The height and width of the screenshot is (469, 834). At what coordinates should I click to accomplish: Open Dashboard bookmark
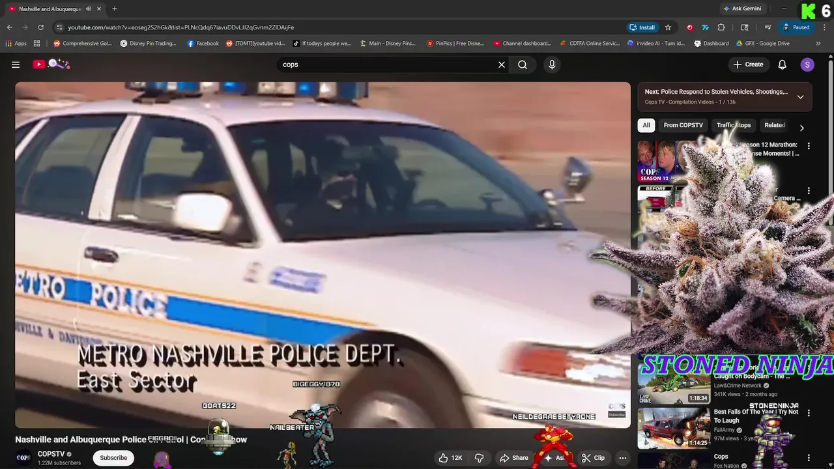[x=712, y=44]
